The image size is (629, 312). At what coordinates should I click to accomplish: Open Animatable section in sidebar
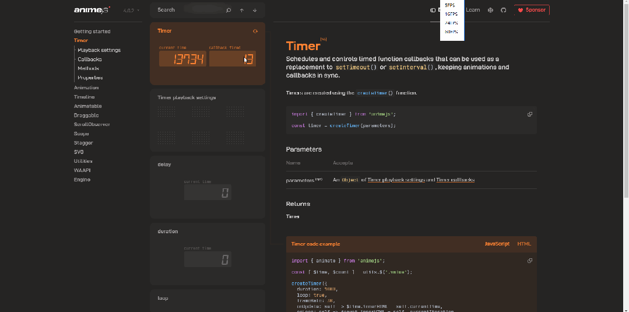pyautogui.click(x=87, y=106)
